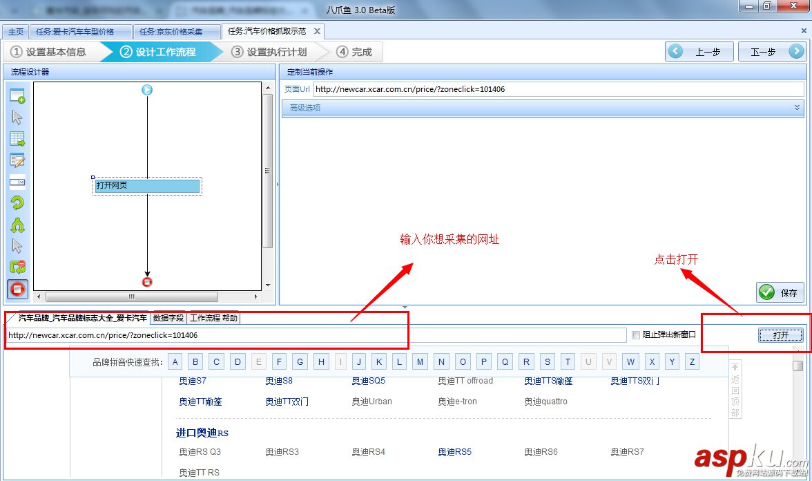Close the tab area with the right X
Screen dimensions: 812x481
[804, 31]
